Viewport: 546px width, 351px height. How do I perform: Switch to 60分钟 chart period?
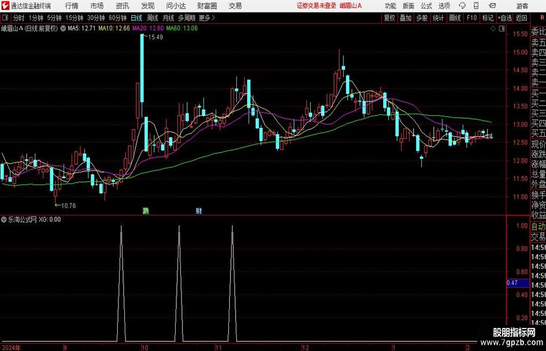coord(118,18)
